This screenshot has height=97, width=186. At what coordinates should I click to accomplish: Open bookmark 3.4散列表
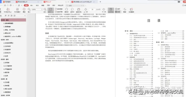pyautogui.click(x=6, y=72)
